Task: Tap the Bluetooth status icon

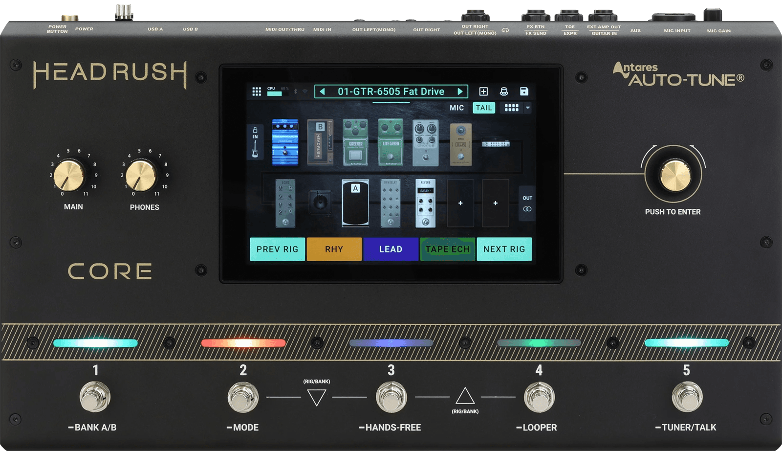Action: (x=295, y=91)
